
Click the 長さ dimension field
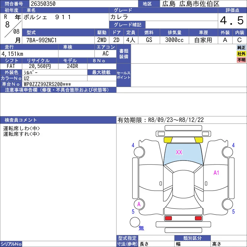157,244
